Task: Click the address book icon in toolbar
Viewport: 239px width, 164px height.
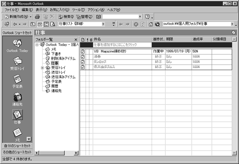Action: [x=98, y=17]
